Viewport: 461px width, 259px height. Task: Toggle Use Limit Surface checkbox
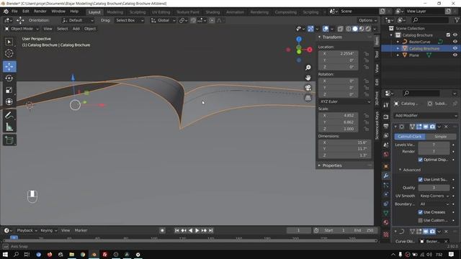point(421,179)
